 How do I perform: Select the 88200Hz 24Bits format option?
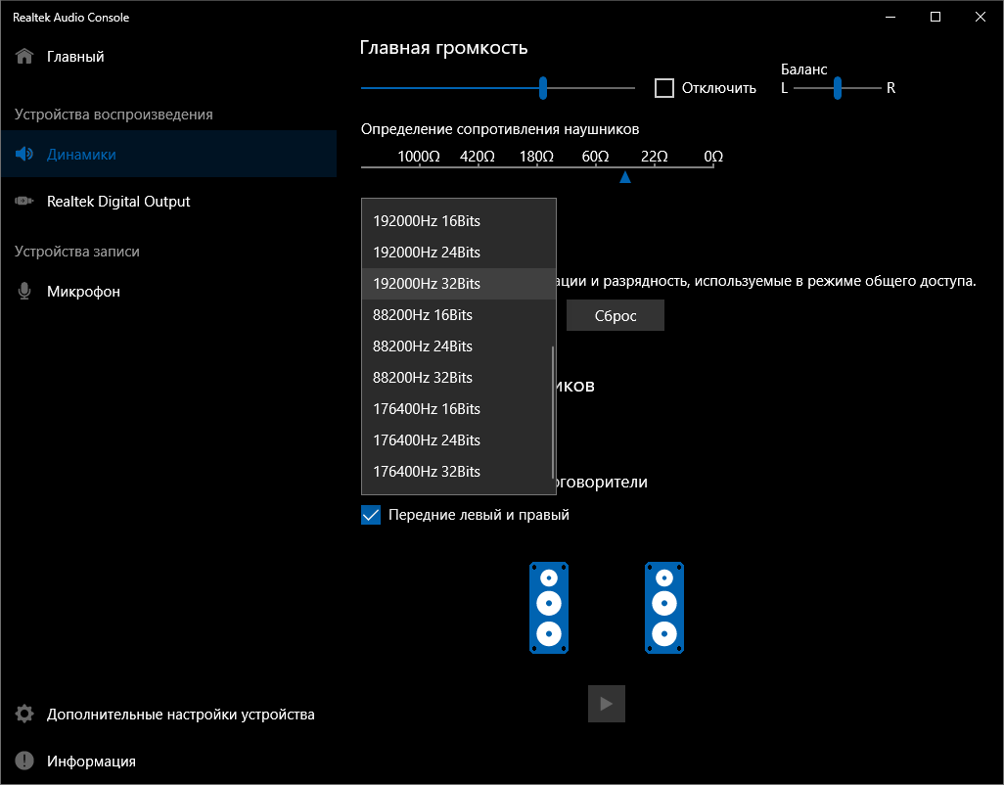click(423, 346)
